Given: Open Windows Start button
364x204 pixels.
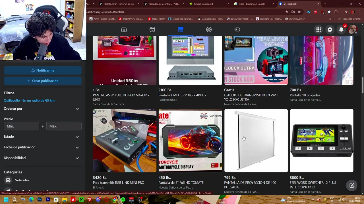Looking at the screenshot, I should point(6,199).
